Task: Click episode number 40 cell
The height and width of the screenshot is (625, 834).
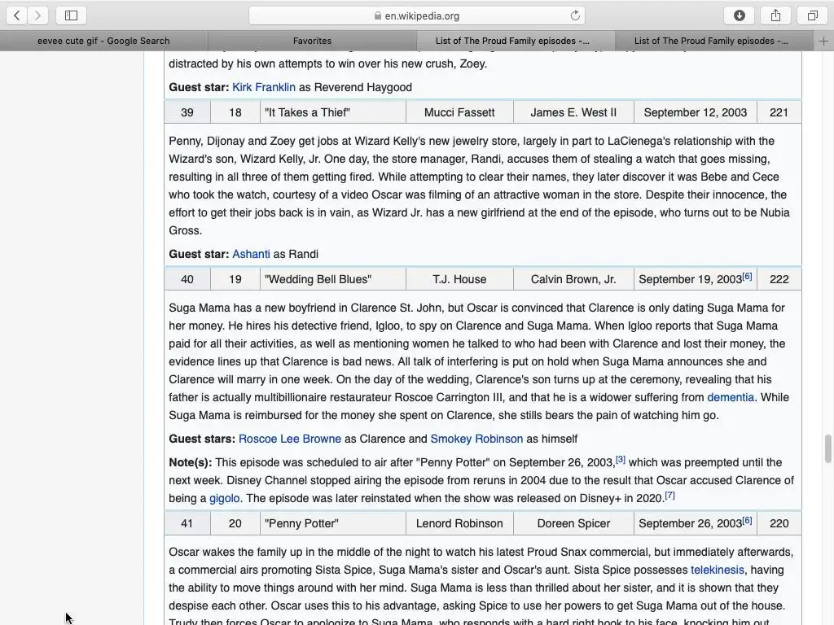Action: click(187, 280)
